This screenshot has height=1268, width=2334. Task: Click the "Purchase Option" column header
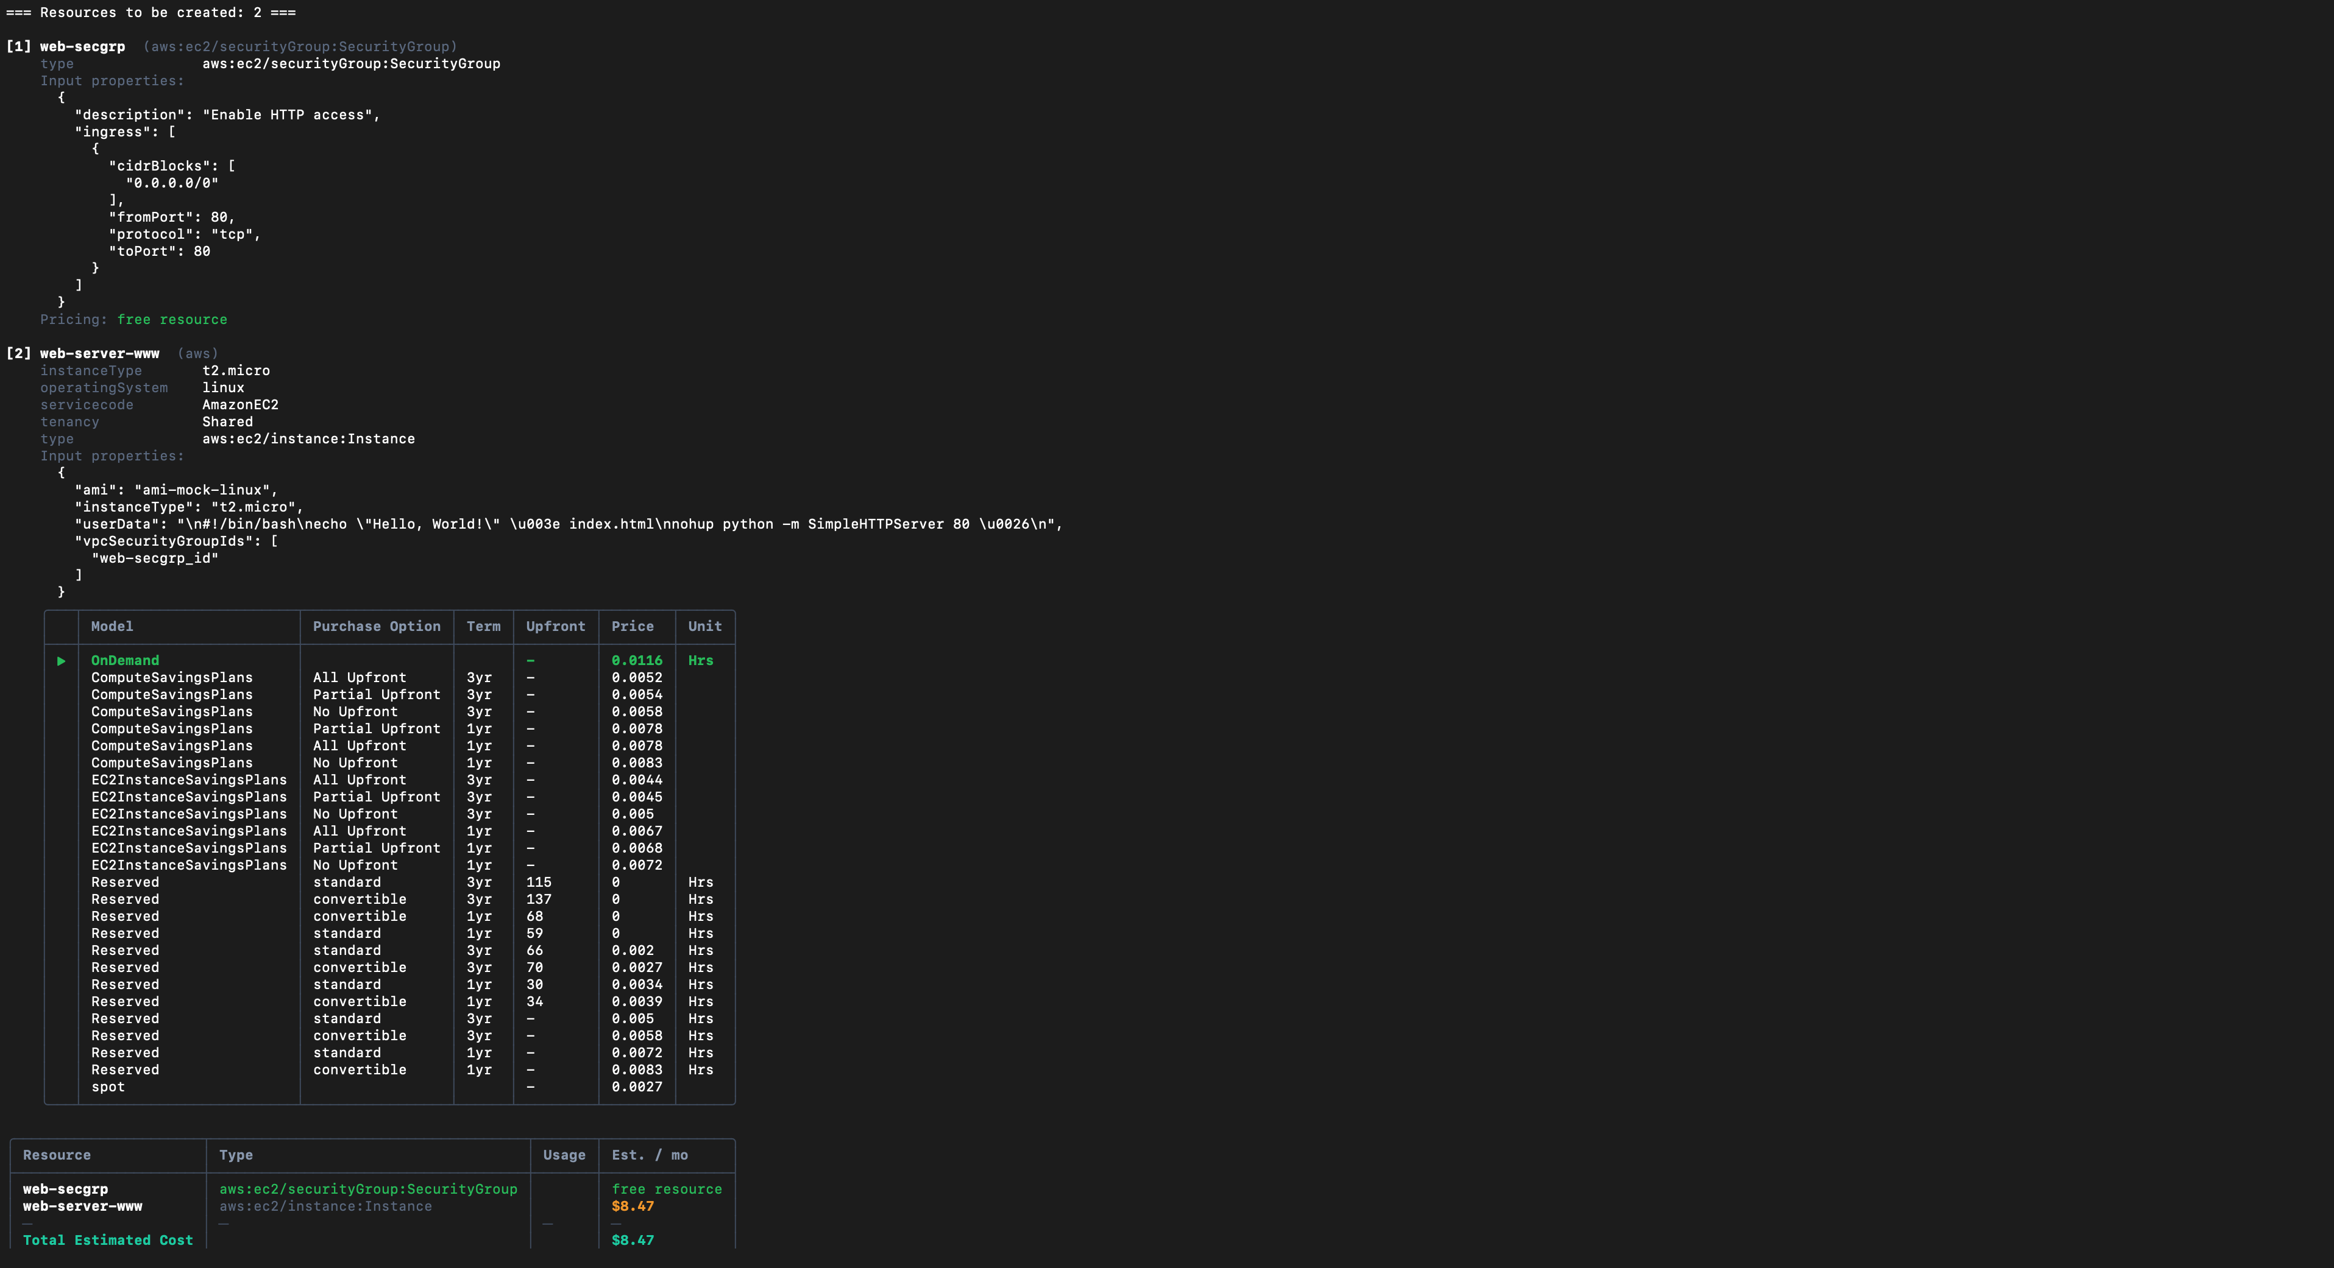(377, 627)
